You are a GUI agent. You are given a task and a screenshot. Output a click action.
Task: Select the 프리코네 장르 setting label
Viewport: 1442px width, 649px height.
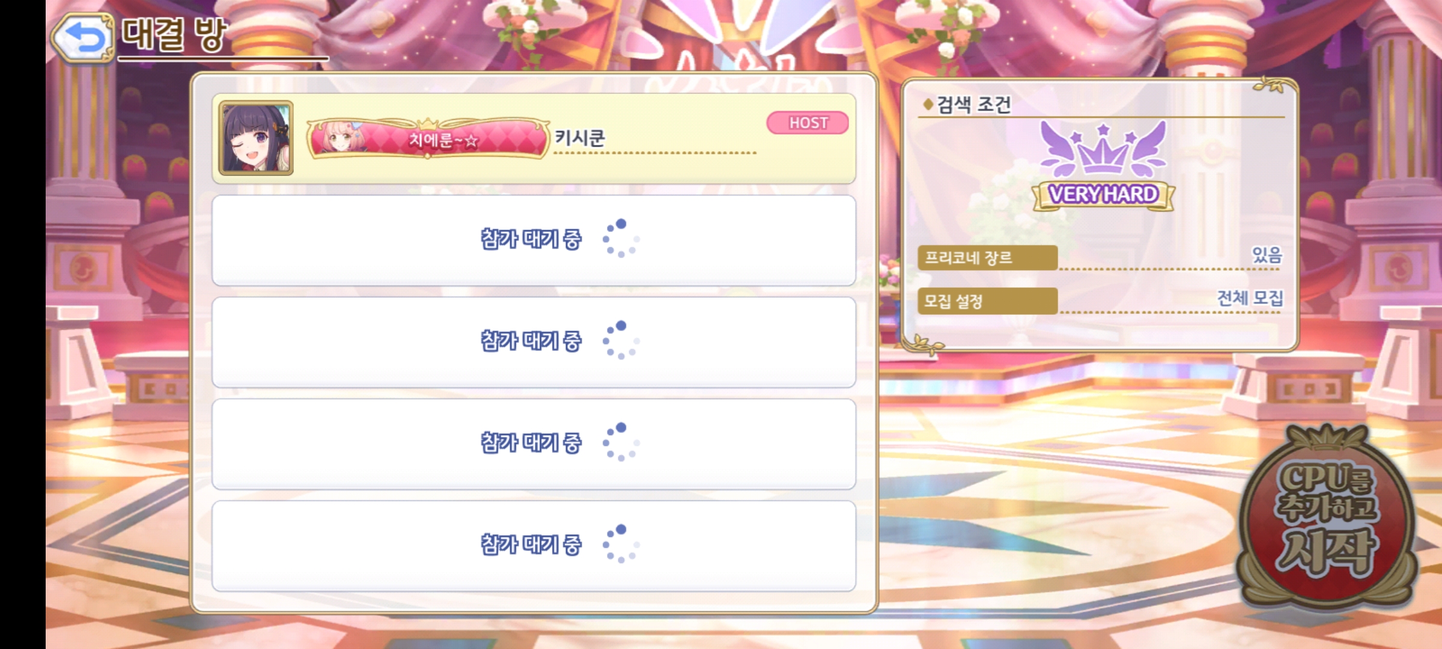(x=987, y=258)
